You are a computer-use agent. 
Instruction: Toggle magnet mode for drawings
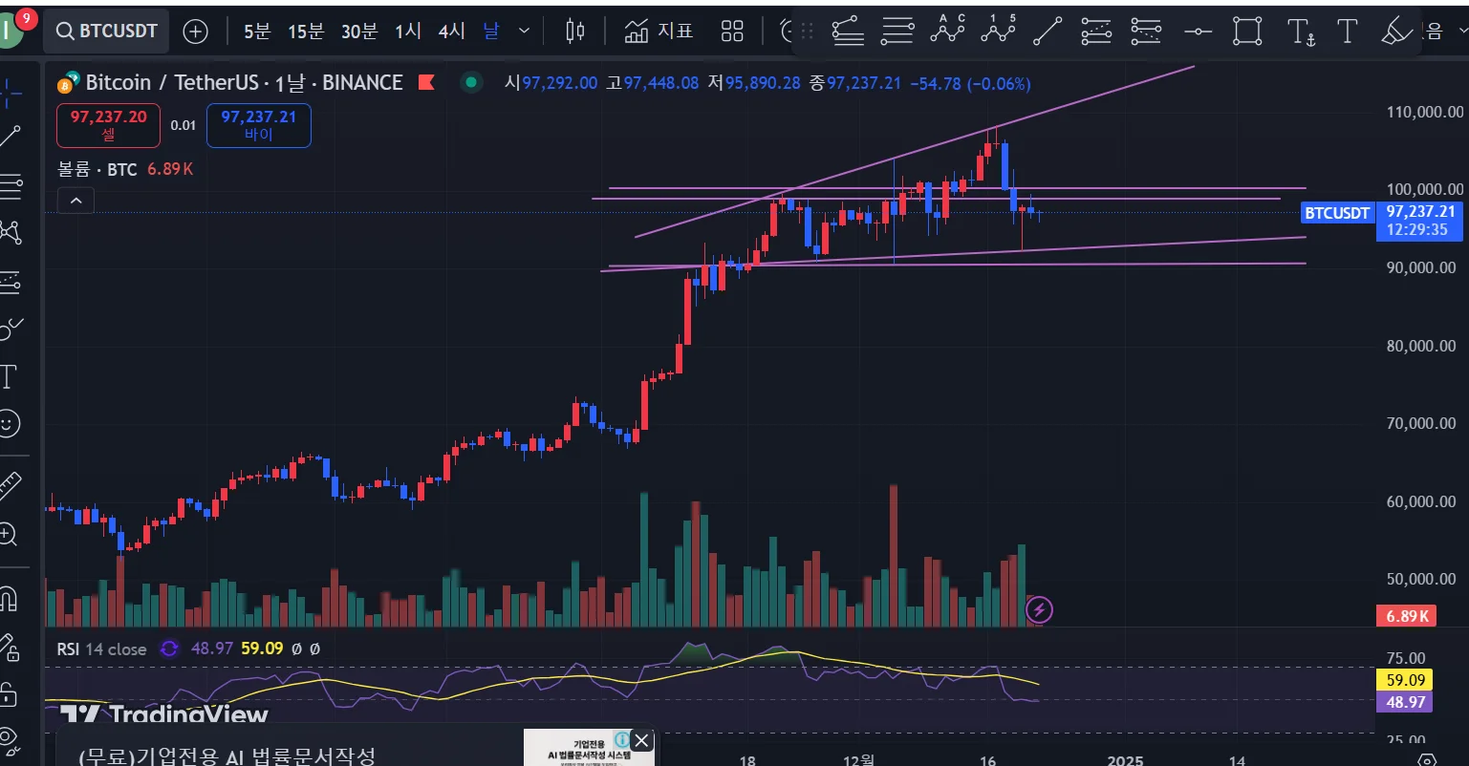pyautogui.click(x=10, y=599)
